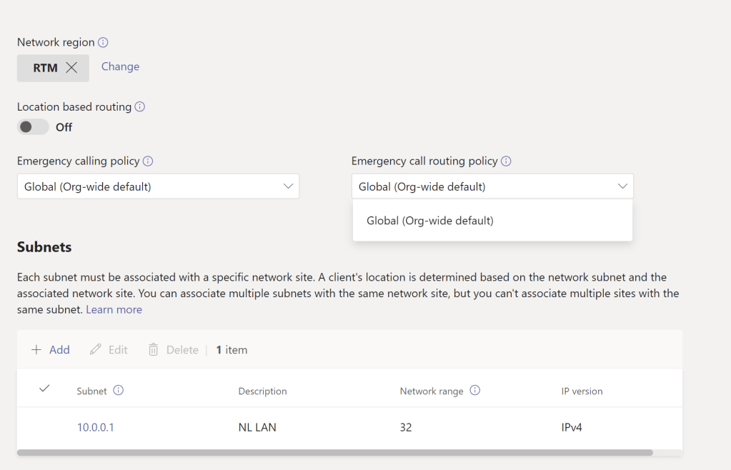The image size is (731, 470).
Task: Open the Learn more link about subnets
Action: coord(114,309)
